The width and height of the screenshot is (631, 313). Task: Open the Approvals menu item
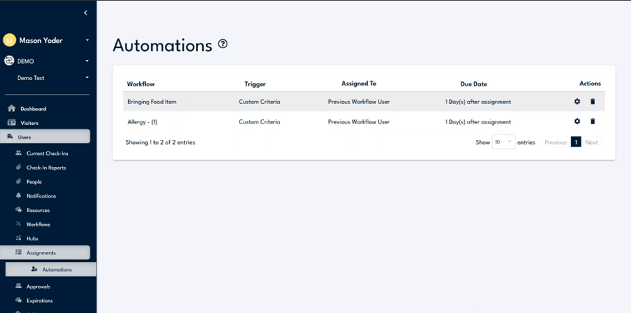tap(38, 287)
